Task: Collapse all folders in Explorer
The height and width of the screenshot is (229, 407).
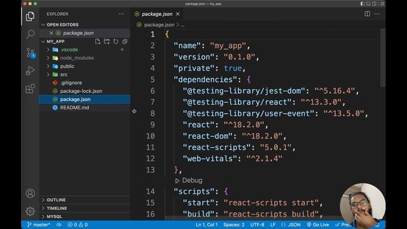Action: pos(125,41)
